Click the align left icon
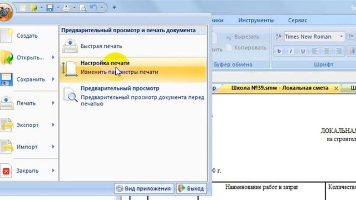This screenshot has height=200, width=356. tap(315, 51)
